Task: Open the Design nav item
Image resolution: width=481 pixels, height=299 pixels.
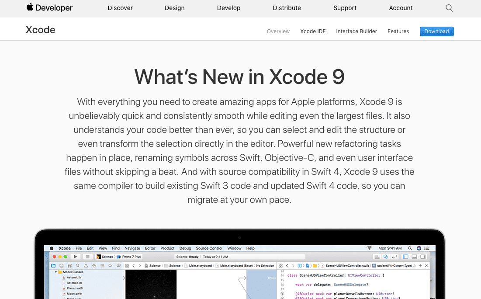Action: (x=175, y=8)
